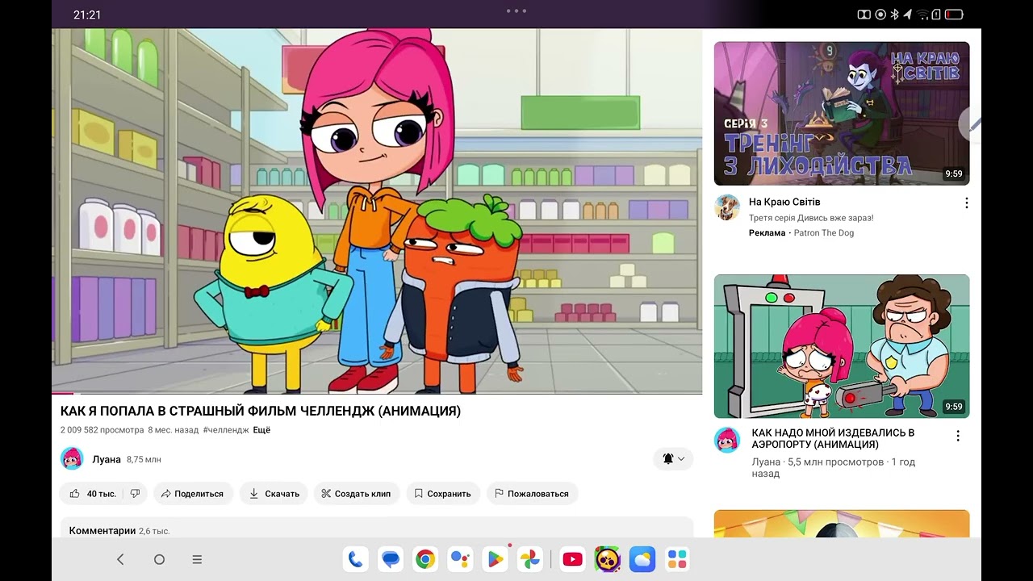Tap the comment count 2,6 тыс.
Screen dimensions: 1033x581
tap(154, 531)
